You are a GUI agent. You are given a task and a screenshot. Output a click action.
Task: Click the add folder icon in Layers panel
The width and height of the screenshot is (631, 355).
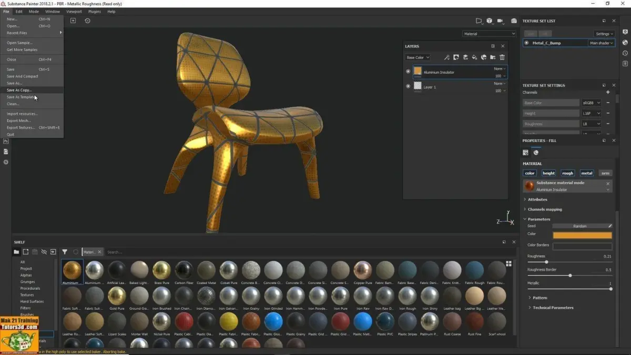pos(493,57)
